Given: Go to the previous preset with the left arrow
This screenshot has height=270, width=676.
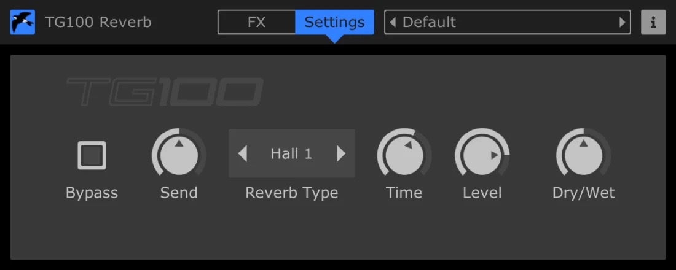Looking at the screenshot, I should pyautogui.click(x=392, y=22).
